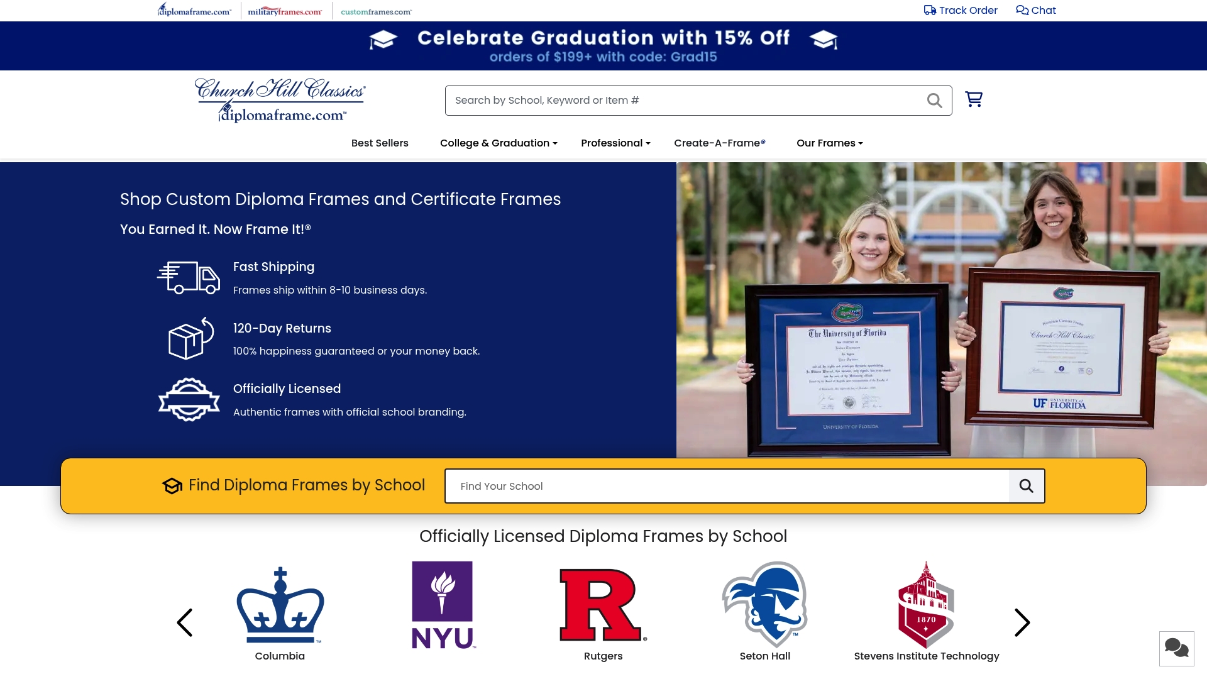Open Chat from the top bar
Screen dimensions: 1207x679
(x=1036, y=10)
